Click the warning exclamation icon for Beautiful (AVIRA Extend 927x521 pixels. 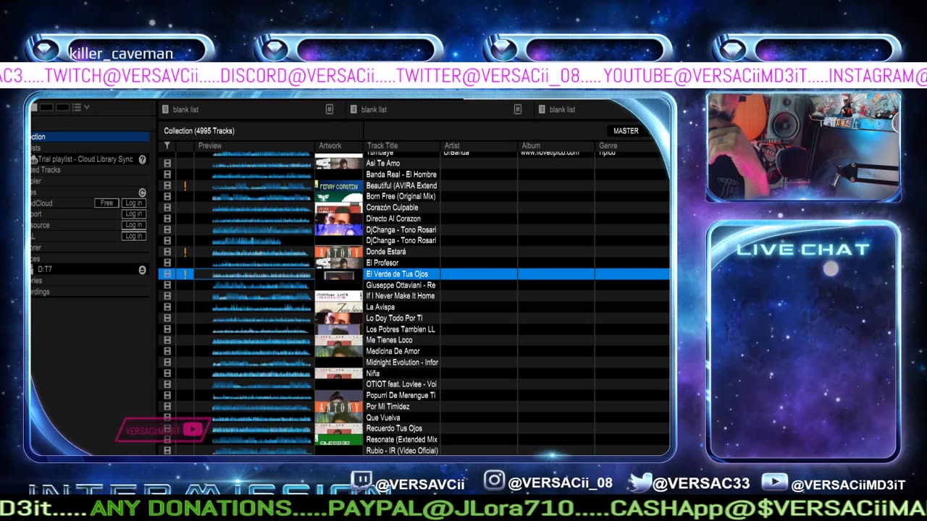(185, 186)
